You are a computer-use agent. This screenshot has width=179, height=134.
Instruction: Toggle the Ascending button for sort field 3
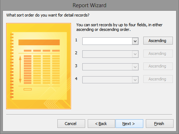point(158,66)
